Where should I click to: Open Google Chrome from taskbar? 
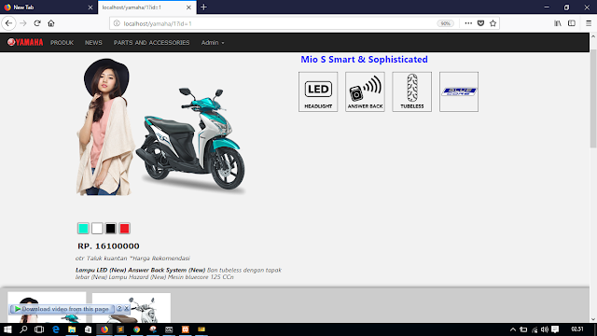(x=136, y=329)
